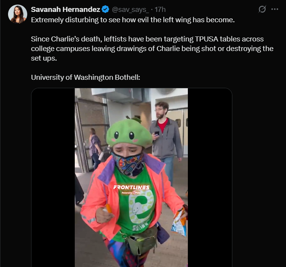Click the FRONTLINES watermark in the video
This screenshot has width=286, height=267.
click(131, 188)
